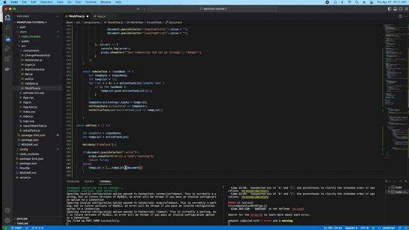Open Login.js in explorer
Screen dimensions: 409x230
coord(29,65)
